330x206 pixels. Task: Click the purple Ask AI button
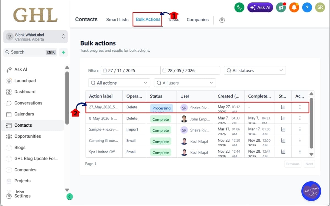260,7
